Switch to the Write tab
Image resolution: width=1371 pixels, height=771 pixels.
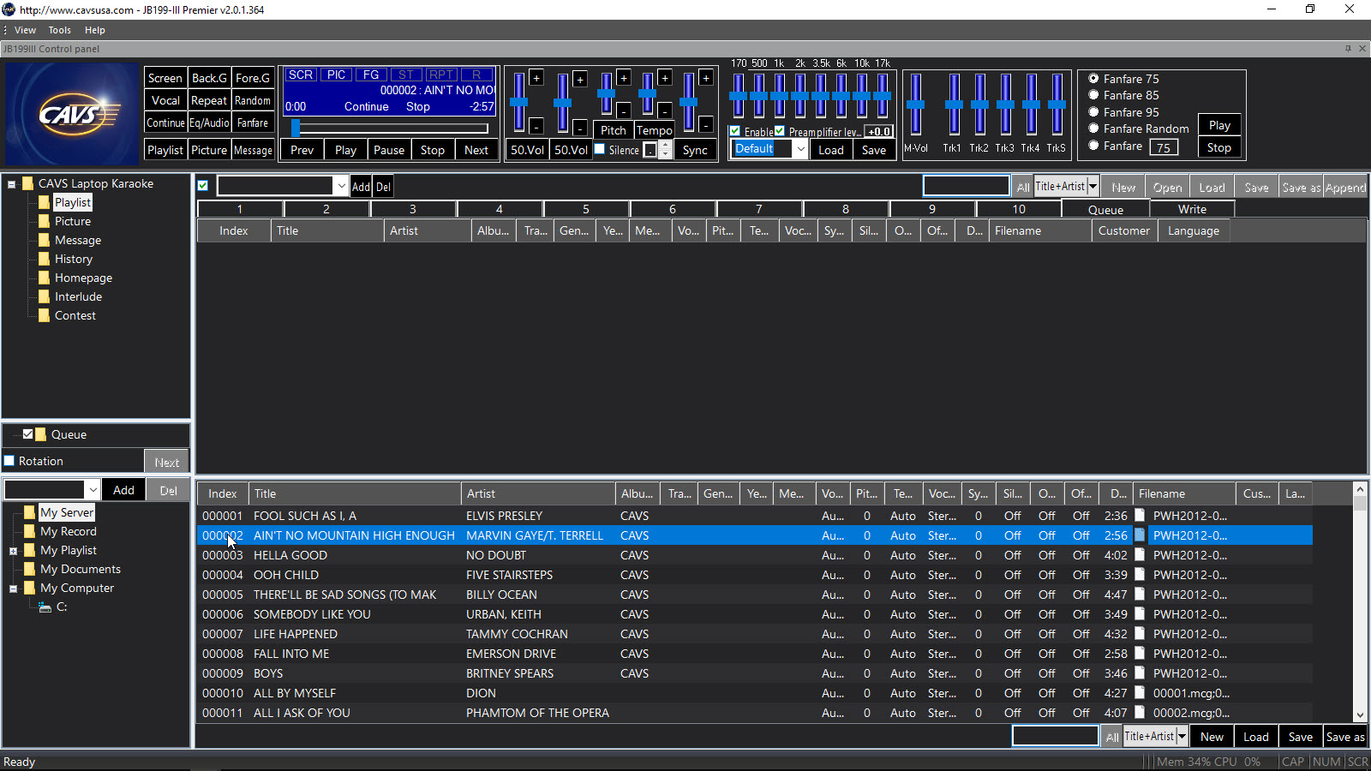[x=1192, y=209]
